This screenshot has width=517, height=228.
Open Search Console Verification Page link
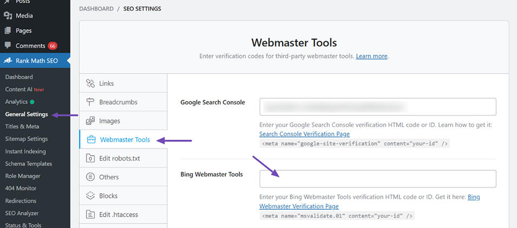click(304, 134)
